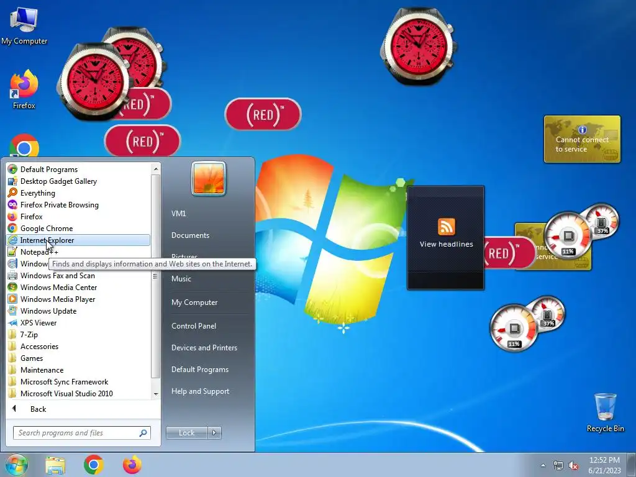636x477 pixels.
Task: Click programs list scrollbar thumb
Action: (x=155, y=276)
